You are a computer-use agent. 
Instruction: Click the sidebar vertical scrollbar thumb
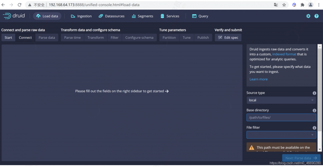click(320, 90)
